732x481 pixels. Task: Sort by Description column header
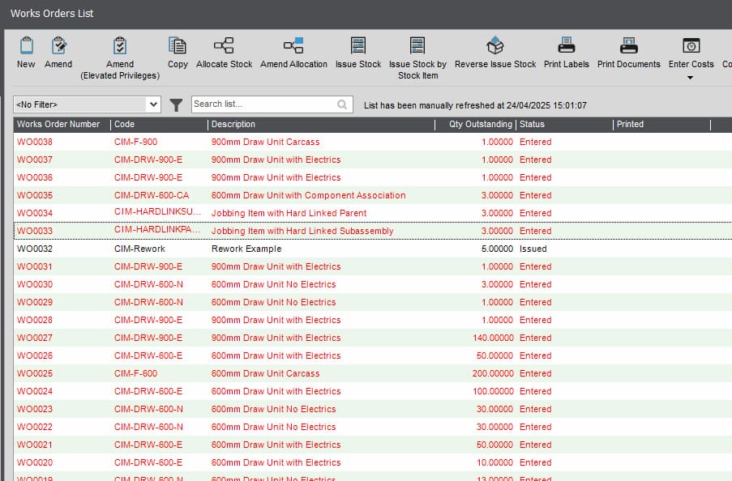233,124
